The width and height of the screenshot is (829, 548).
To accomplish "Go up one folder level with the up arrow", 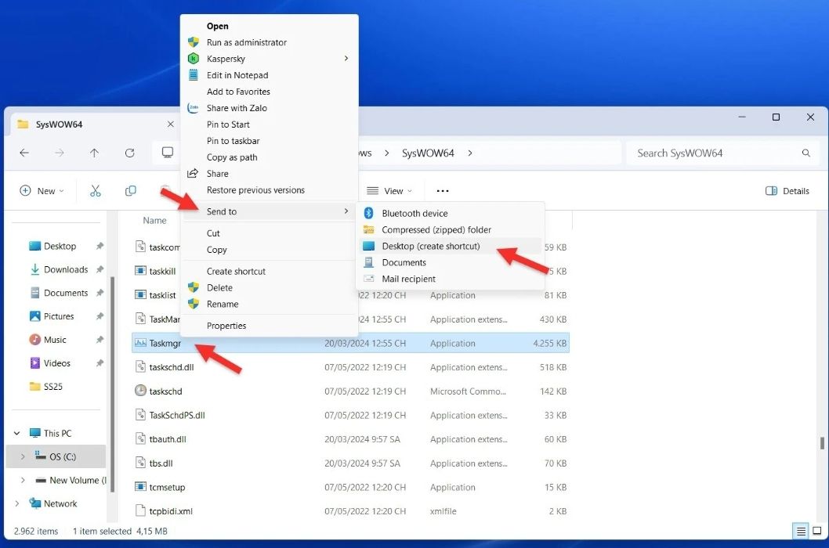I will tap(95, 153).
